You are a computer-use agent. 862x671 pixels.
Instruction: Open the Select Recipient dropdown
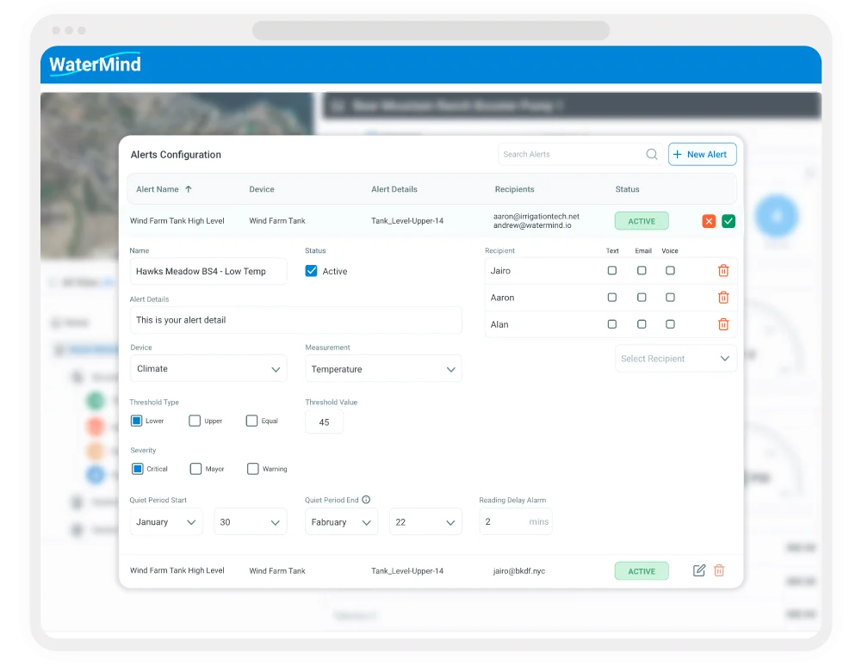676,359
